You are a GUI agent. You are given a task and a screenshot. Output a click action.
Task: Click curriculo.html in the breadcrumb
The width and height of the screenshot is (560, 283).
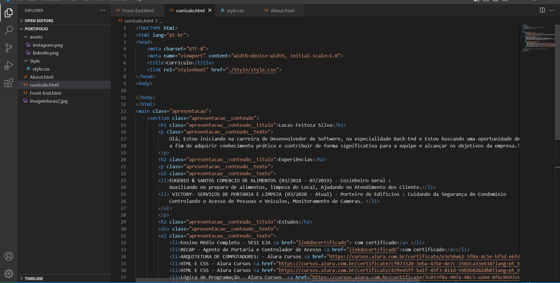point(139,21)
